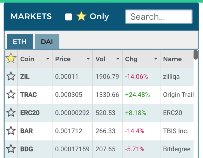Click the markets table scrollbar thumb

196,54
